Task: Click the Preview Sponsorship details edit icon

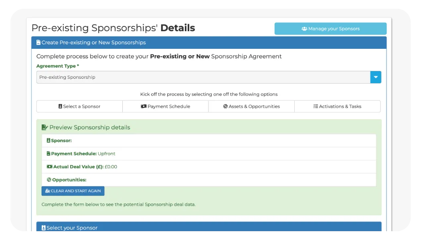Action: coord(45,128)
